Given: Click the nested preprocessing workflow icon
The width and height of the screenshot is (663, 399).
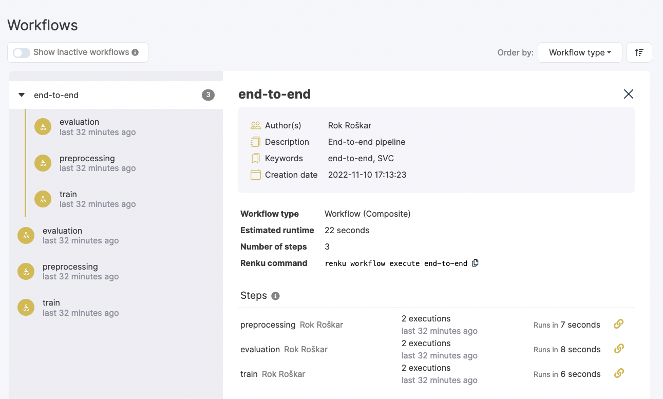Looking at the screenshot, I should (43, 163).
